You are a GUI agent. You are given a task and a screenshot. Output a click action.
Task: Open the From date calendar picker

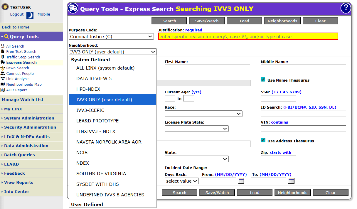[x=241, y=181]
